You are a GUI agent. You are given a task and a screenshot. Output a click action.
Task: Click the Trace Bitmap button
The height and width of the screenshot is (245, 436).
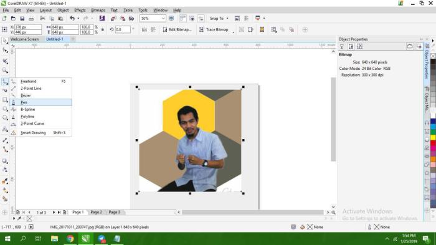click(214, 29)
